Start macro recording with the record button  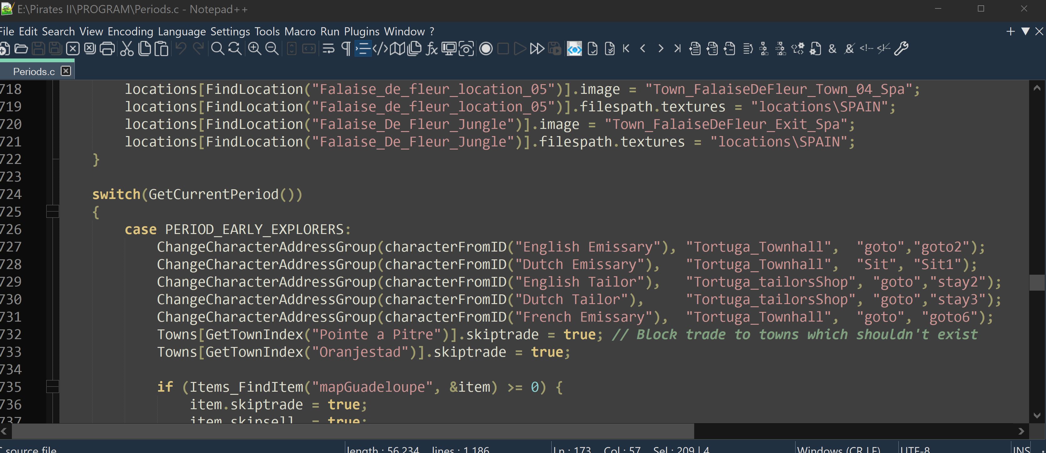click(x=486, y=49)
